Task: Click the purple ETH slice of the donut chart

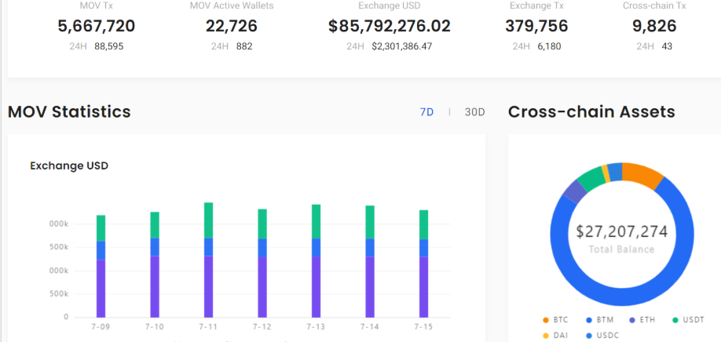Action: coord(575,191)
